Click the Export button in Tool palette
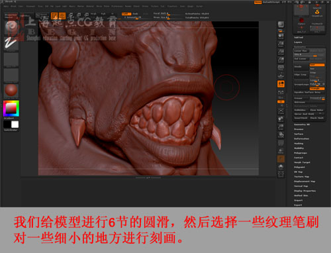Image resolution: width=331 pixels, height=253 pixels. [298, 205]
